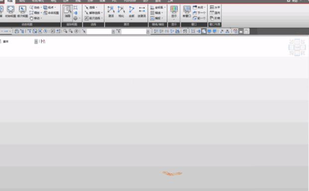Open the New Window monitor icon

point(187,11)
